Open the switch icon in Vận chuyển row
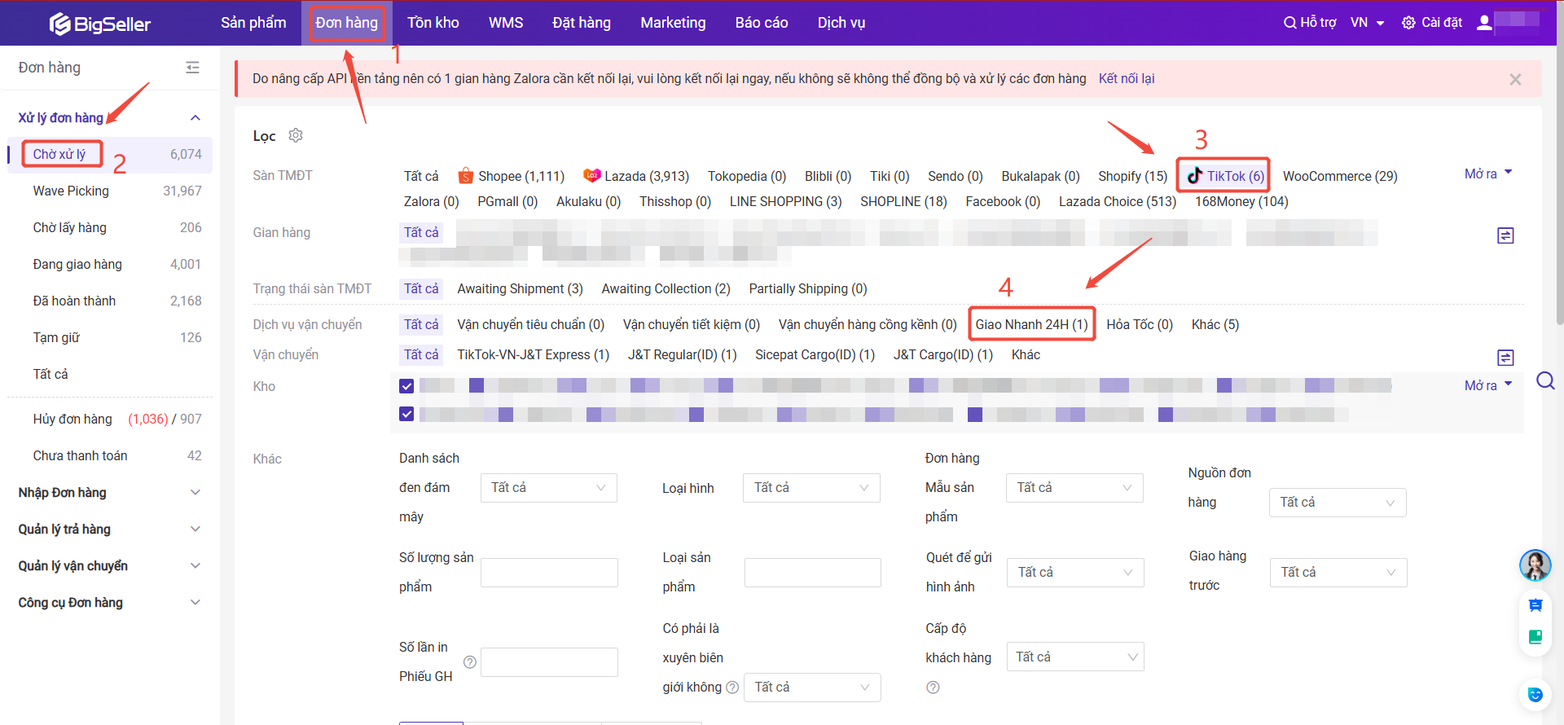This screenshot has height=725, width=1564. pos(1505,358)
